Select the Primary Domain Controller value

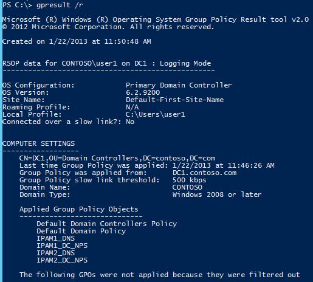[179, 85]
